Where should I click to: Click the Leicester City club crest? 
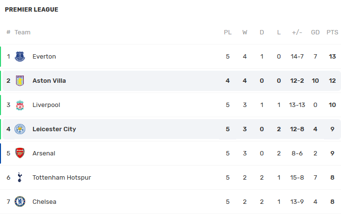(20, 129)
